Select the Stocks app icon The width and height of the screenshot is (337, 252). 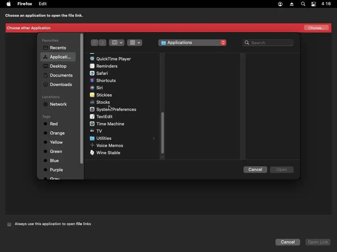click(92, 102)
